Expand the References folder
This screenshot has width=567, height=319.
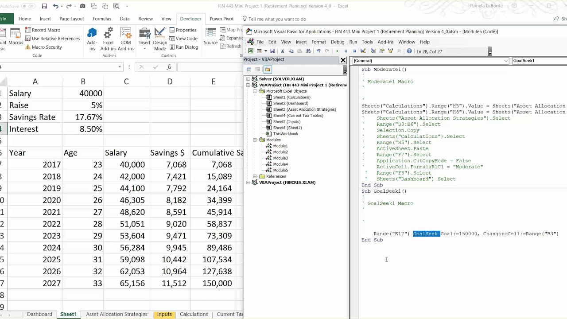point(255,176)
